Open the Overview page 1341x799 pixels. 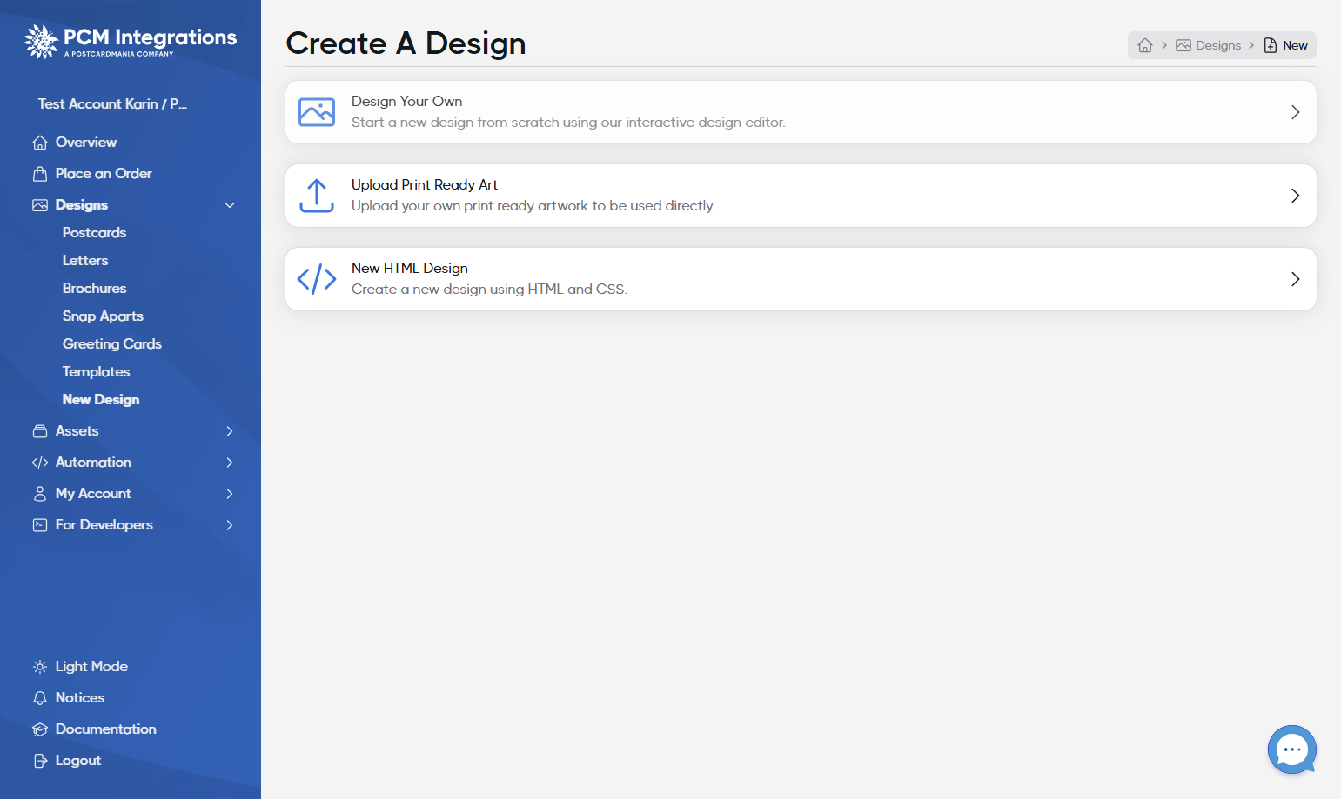tap(86, 143)
